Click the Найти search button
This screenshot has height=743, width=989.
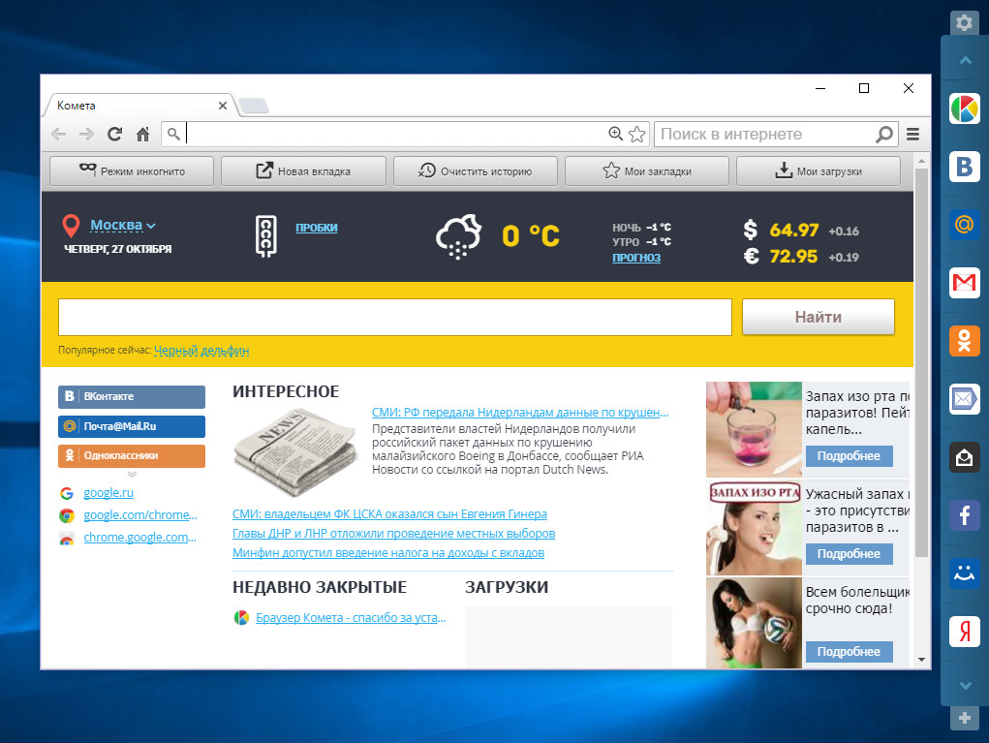819,317
